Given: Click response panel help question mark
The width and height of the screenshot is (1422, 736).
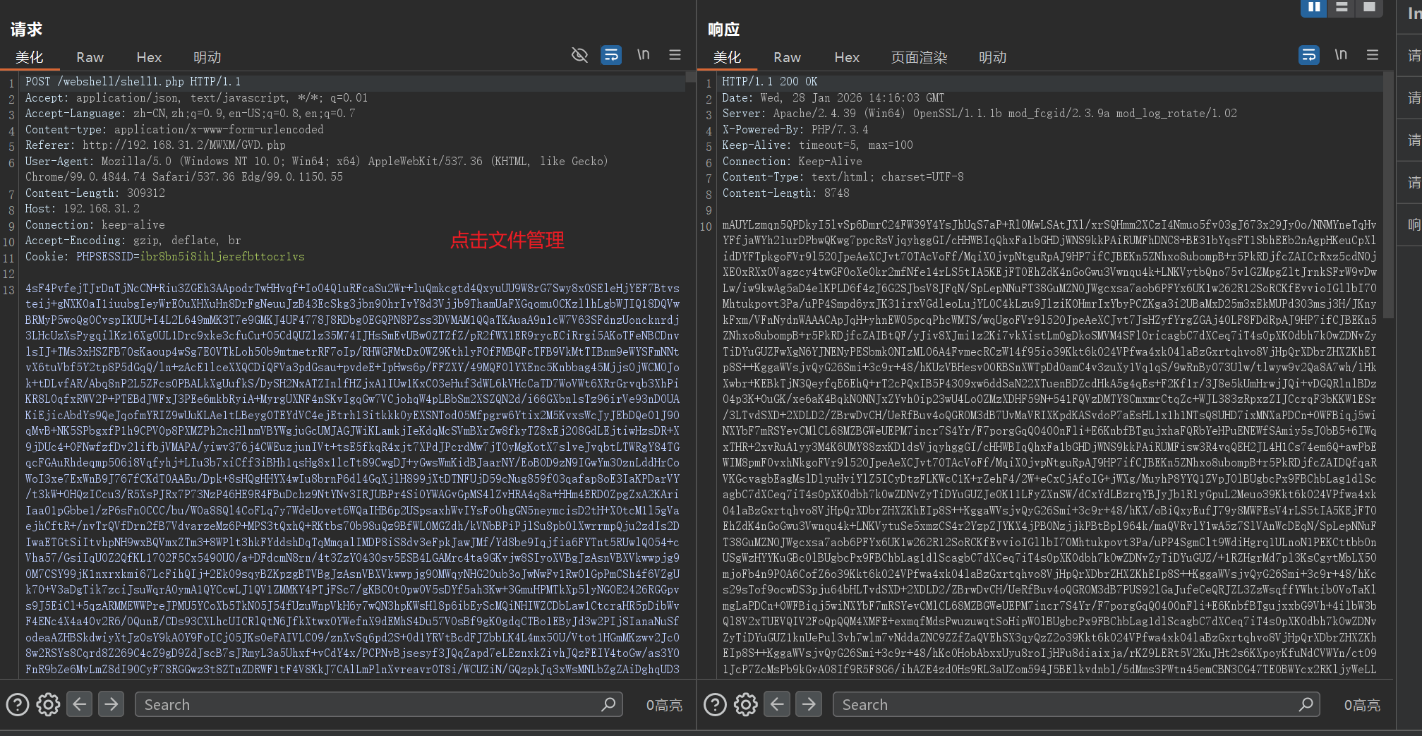Looking at the screenshot, I should tap(715, 704).
